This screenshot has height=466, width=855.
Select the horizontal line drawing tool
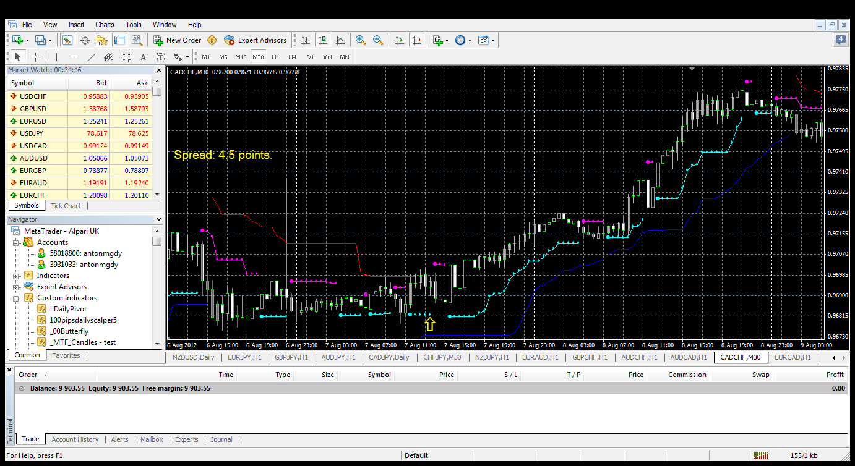(x=74, y=57)
